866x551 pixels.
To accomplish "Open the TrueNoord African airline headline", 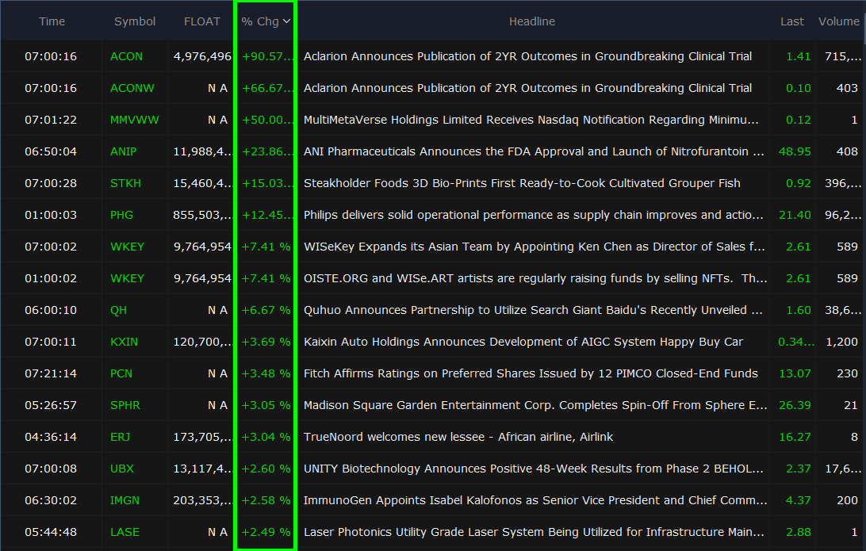I will 458,438.
